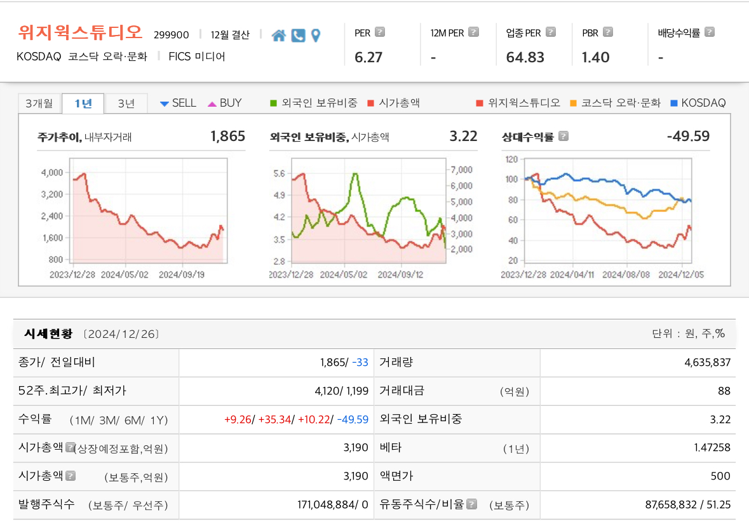Click FICS 미디어 classification text
This screenshot has height=531, width=749.
click(x=197, y=57)
